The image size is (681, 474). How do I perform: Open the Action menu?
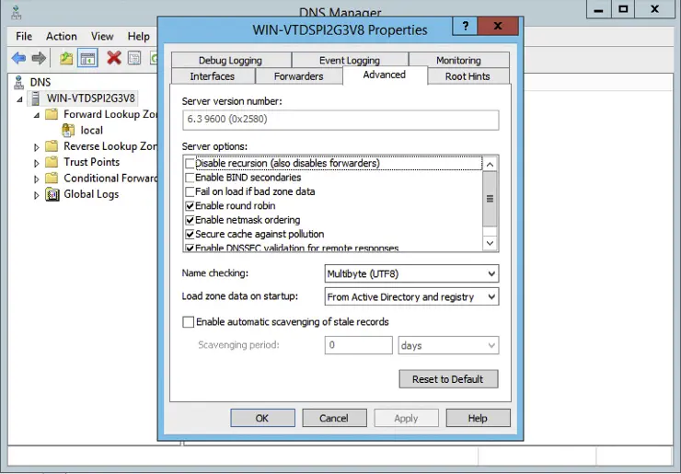[x=62, y=36]
